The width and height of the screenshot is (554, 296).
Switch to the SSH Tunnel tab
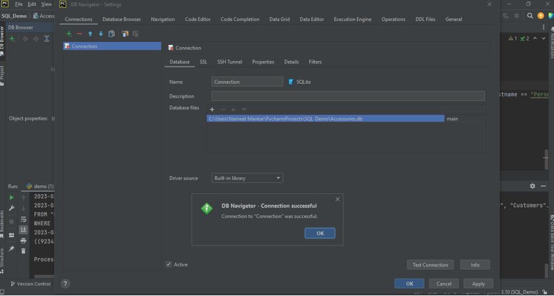[229, 62]
